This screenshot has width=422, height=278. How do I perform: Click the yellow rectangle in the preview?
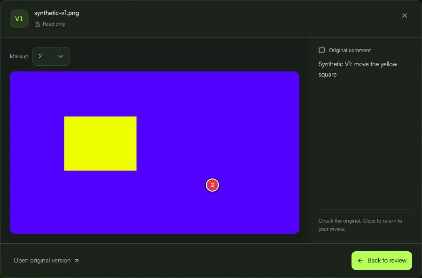tap(100, 143)
